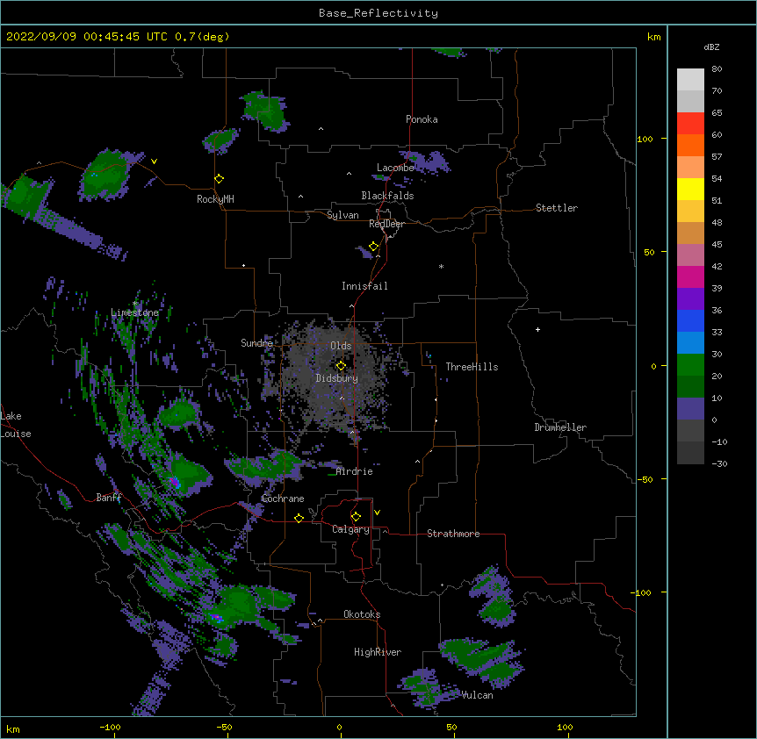The image size is (757, 739).
Task: Select the darkest gray -30 to -10 swatch
Action: 690,453
